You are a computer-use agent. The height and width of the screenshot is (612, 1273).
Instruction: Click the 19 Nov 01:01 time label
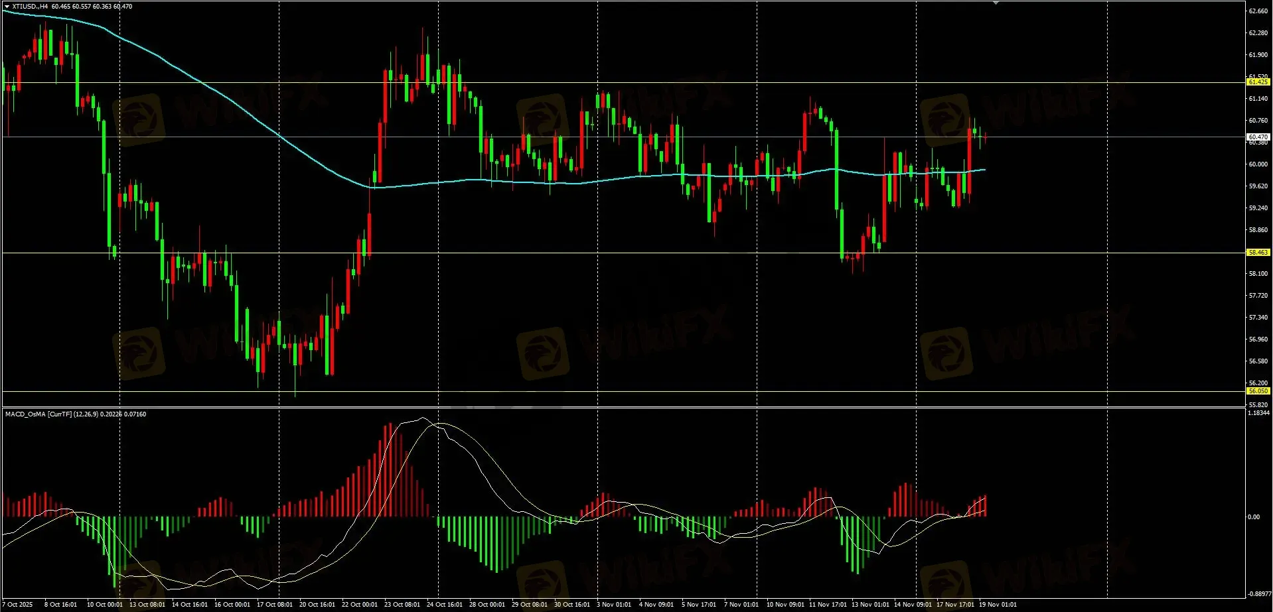coord(998,604)
